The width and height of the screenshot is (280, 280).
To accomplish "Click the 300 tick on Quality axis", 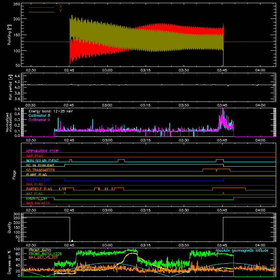I will (x=17, y=214).
